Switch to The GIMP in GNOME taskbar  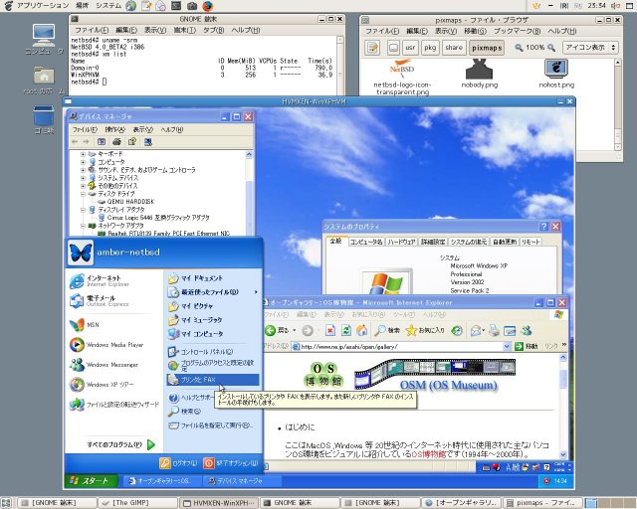tap(138, 503)
